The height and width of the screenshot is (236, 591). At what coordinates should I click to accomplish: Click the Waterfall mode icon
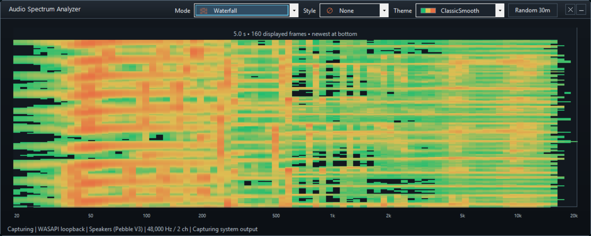[204, 11]
